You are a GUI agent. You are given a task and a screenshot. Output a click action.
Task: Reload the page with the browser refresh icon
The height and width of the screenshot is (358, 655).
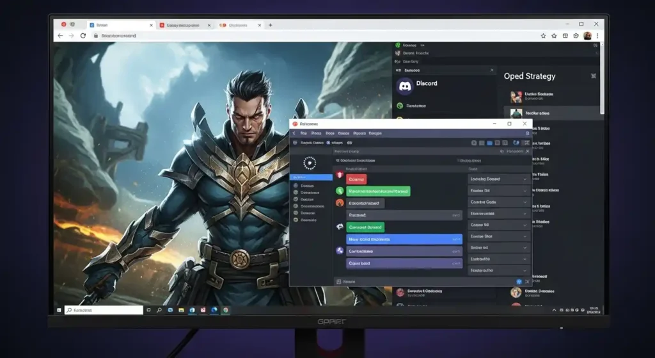click(x=83, y=36)
